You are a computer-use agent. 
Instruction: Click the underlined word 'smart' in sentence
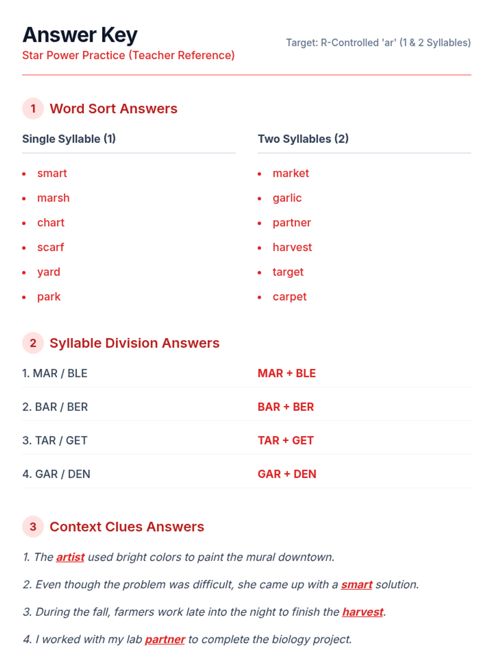(357, 584)
